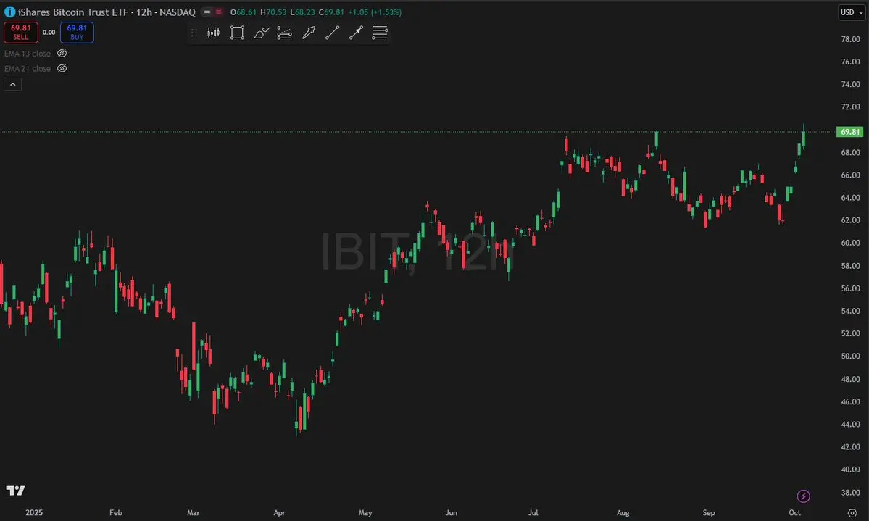
Task: Select the Brush drawing tool
Action: [261, 33]
